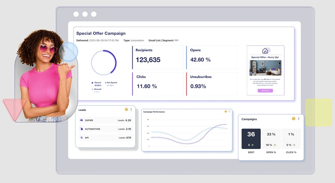
Task: Select the Sent campaigns tile
Action: (x=251, y=139)
